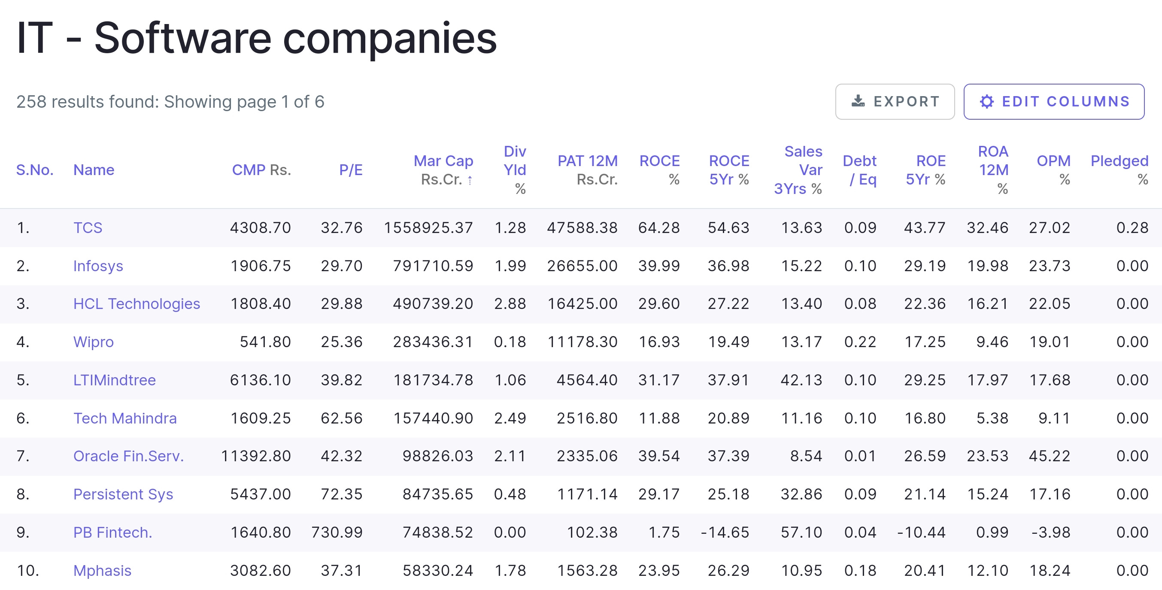Sort by Debt / Eq header

click(859, 169)
